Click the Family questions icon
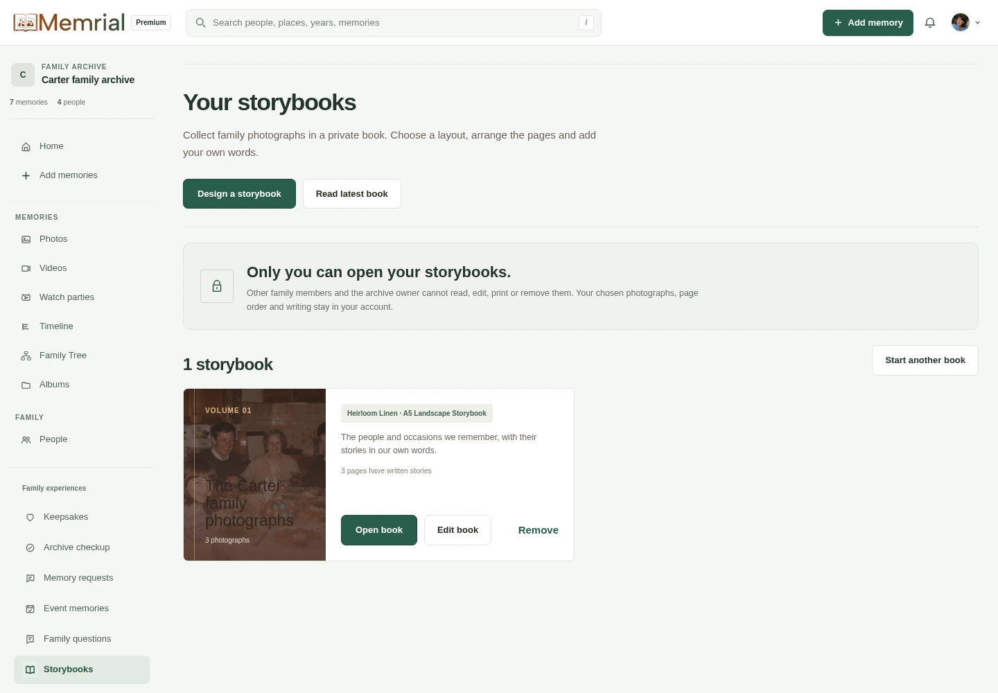The width and height of the screenshot is (998, 693). coord(30,639)
